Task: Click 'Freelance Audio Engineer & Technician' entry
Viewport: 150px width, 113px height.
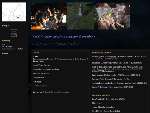Action: point(111,79)
